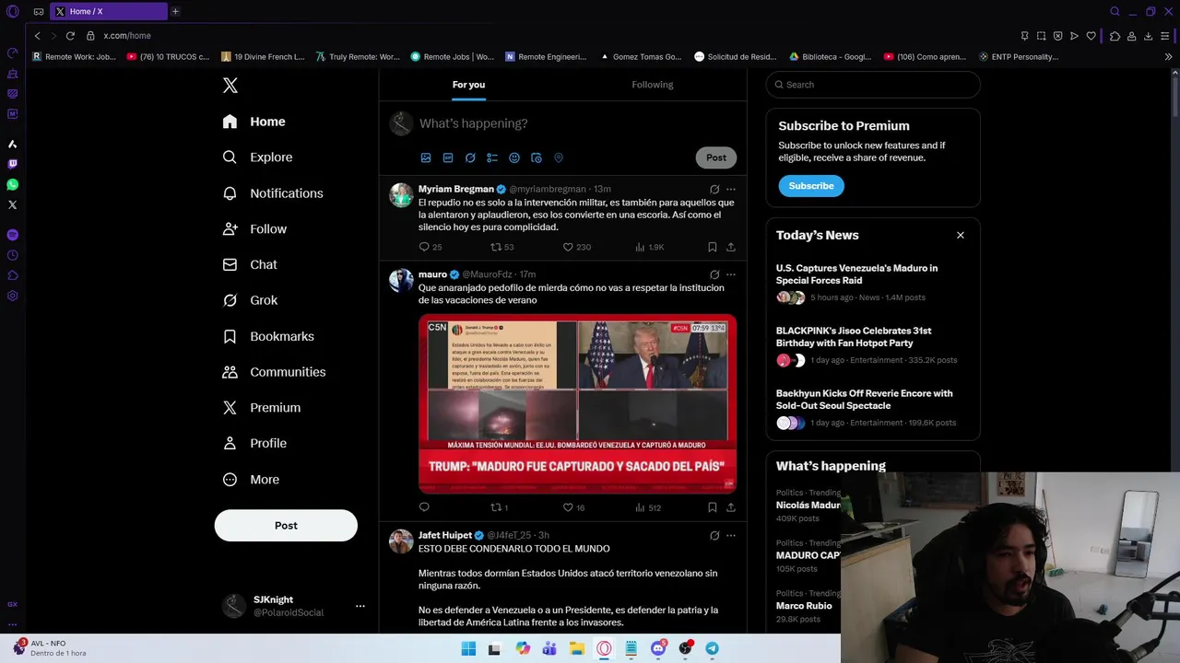The image size is (1180, 663).
Task: Click the large Post button in sidebar
Action: (x=286, y=526)
